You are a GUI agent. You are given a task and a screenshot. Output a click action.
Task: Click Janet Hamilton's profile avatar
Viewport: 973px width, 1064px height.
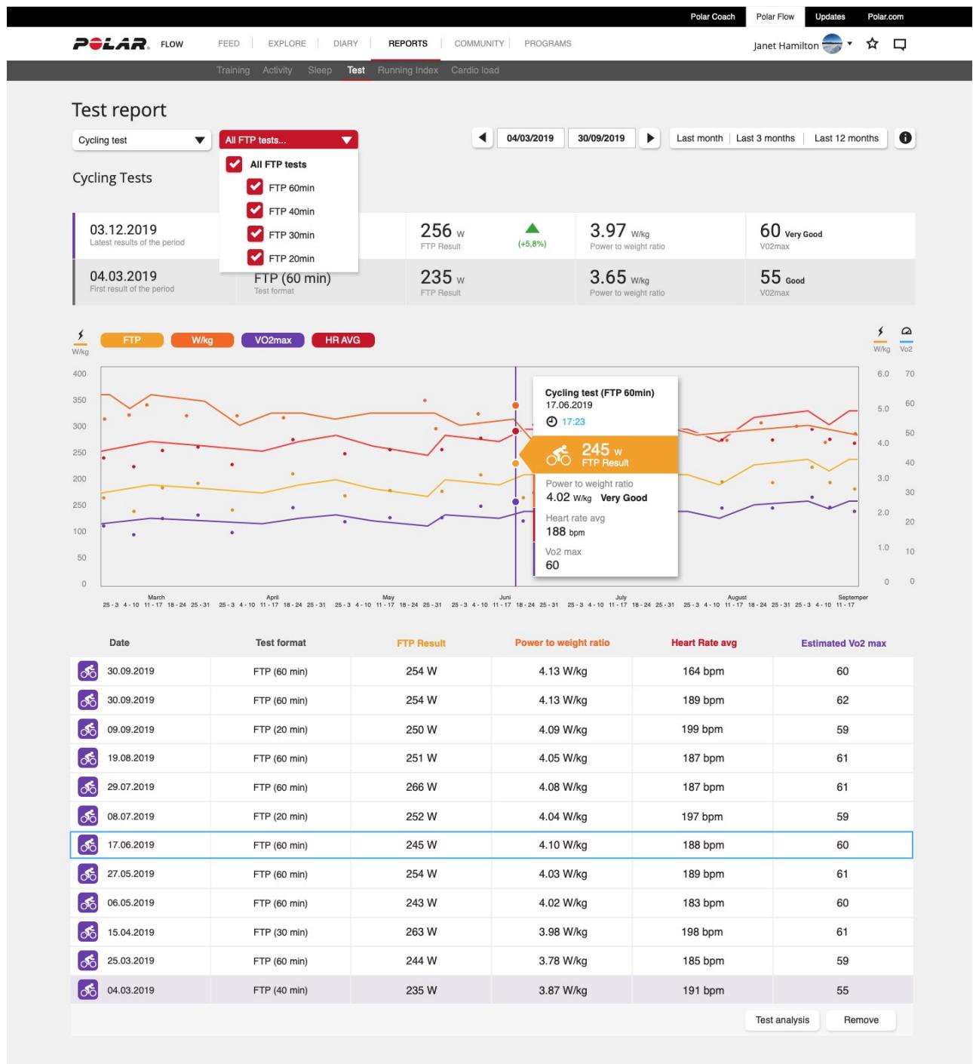click(x=832, y=45)
